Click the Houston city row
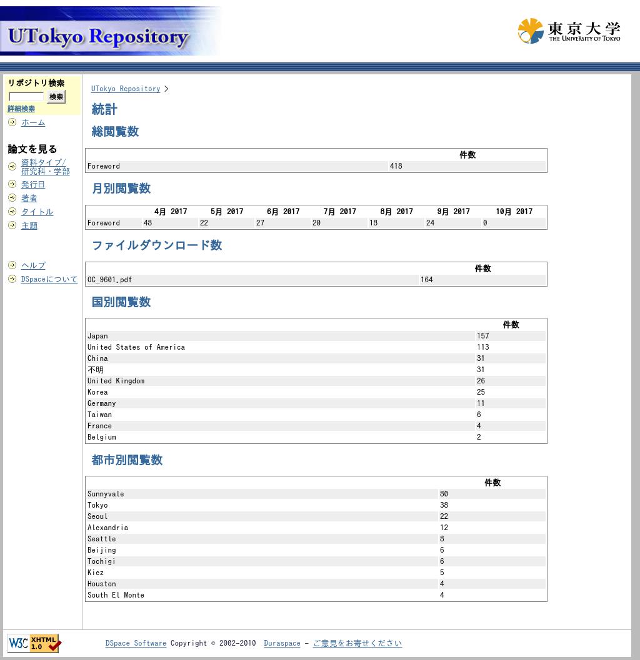The width and height of the screenshot is (640, 660). 316,584
